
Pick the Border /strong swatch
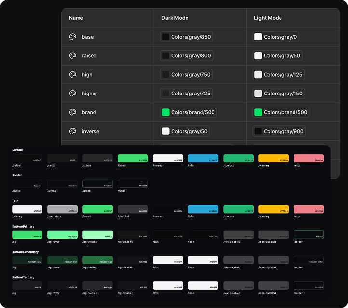tap(62, 184)
